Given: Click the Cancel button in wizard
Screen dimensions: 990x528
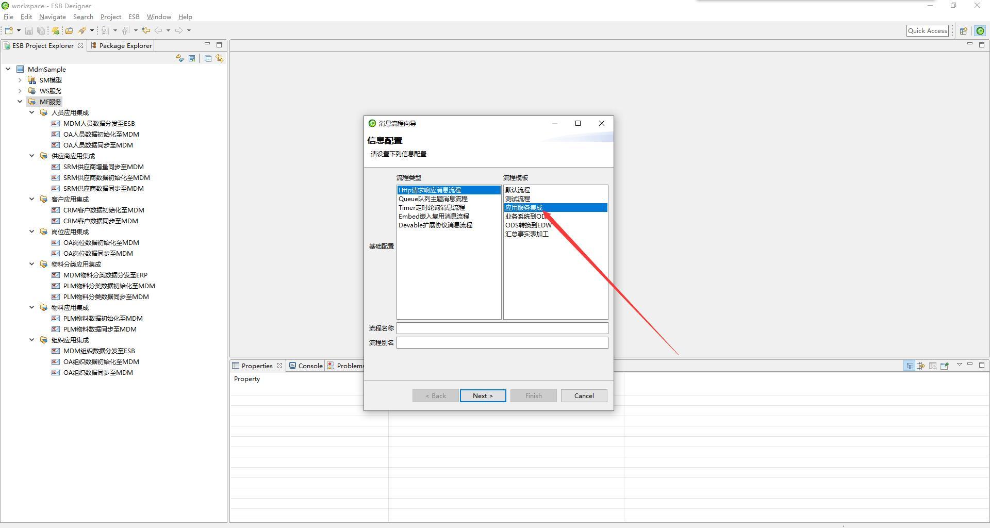Looking at the screenshot, I should pos(584,395).
